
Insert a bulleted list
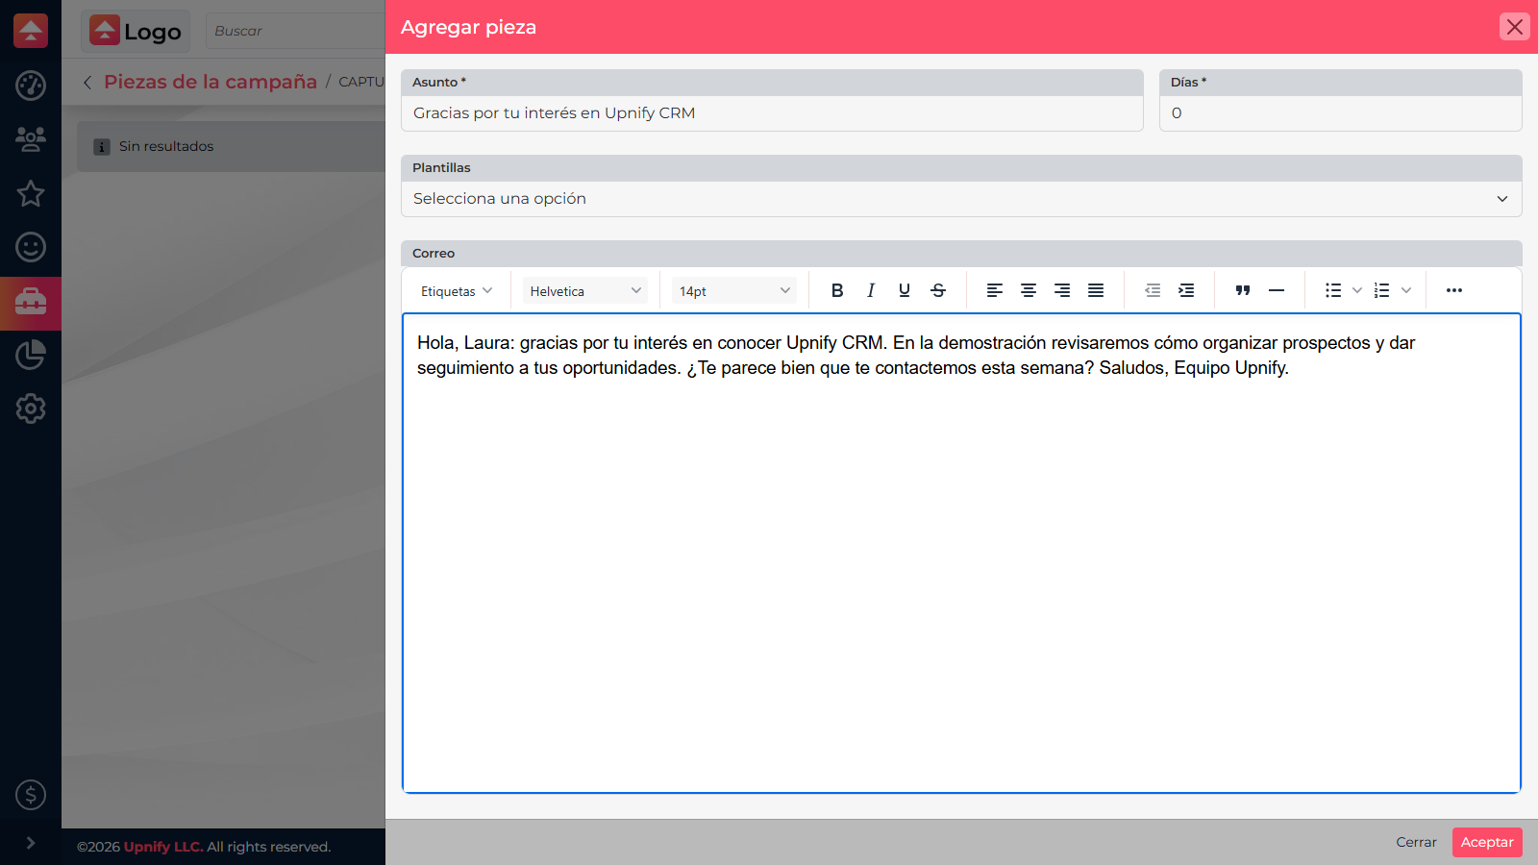pos(1333,290)
